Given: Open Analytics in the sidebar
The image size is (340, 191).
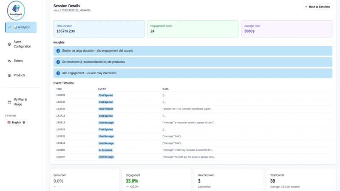Looking at the screenshot, I should pyautogui.click(x=21, y=27).
